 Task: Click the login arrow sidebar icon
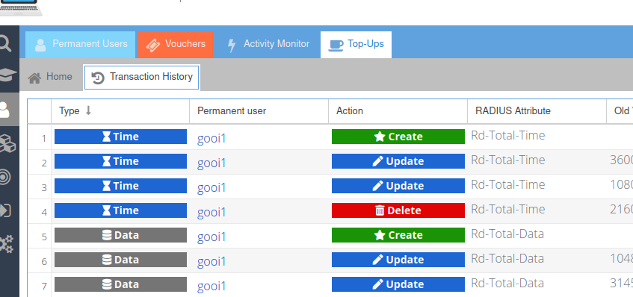pos(5,210)
